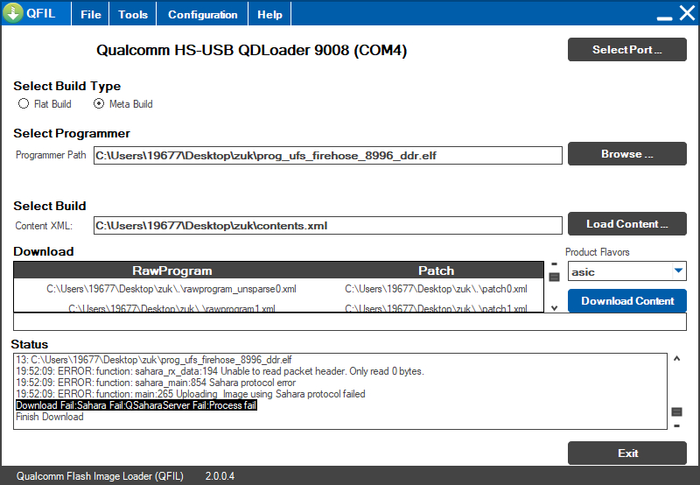Open the Help menu
700x485 pixels.
click(x=269, y=14)
